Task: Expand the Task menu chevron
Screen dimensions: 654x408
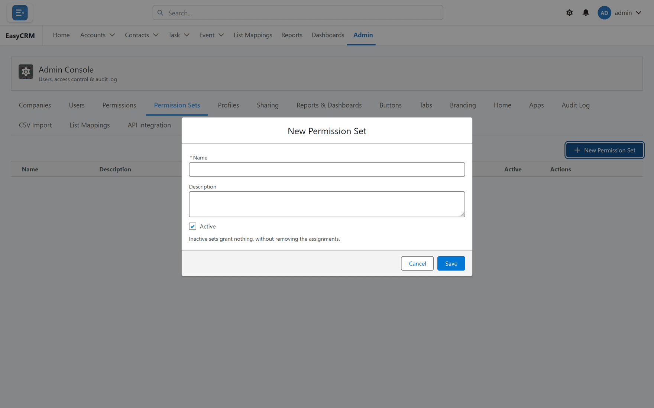Action: [x=187, y=35]
